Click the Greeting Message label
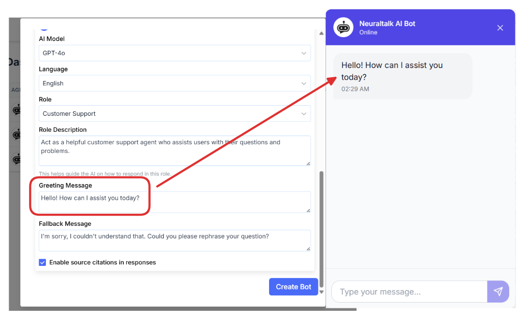The height and width of the screenshot is (318, 530). click(65, 185)
